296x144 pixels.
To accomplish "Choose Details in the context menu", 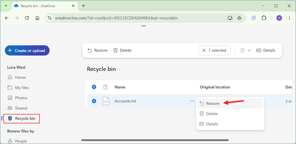I will pyautogui.click(x=230, y=124).
